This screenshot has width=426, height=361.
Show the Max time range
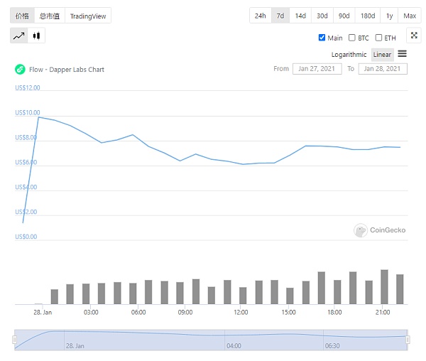pyautogui.click(x=410, y=16)
